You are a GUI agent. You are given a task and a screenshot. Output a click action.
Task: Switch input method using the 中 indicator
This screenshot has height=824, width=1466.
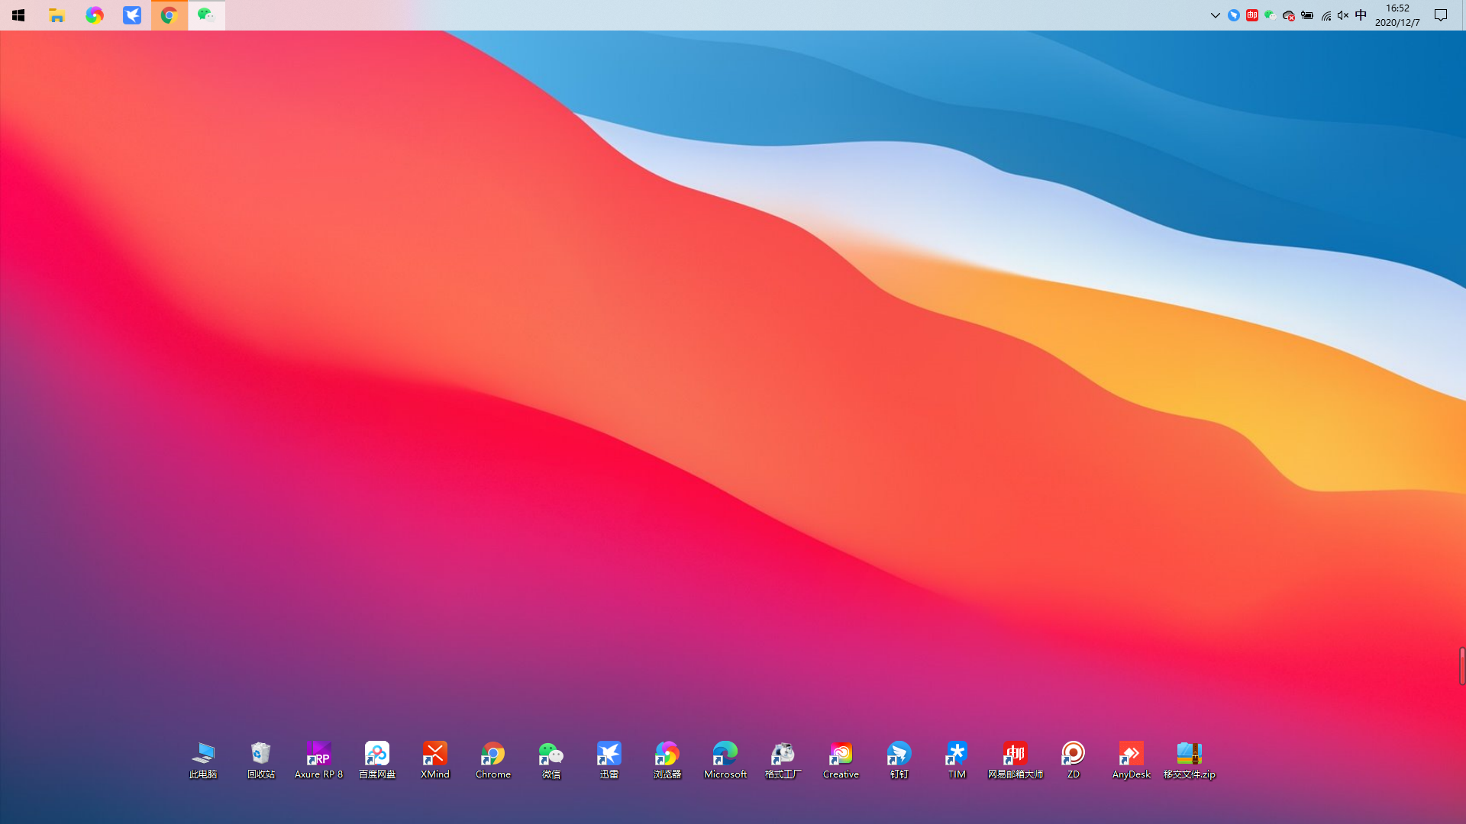pyautogui.click(x=1361, y=15)
